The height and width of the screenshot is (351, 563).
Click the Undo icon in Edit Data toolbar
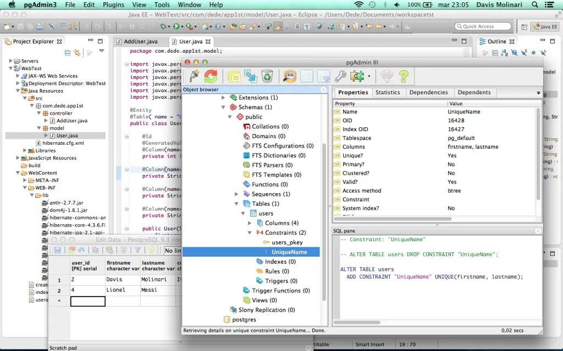point(81,250)
